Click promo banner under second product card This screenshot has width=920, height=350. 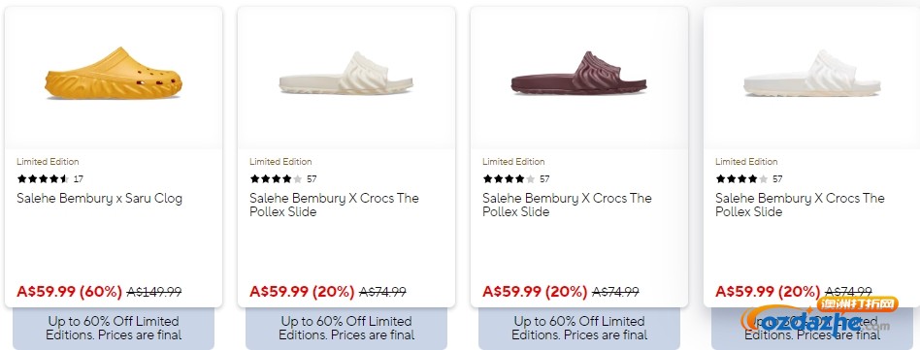[x=346, y=329]
